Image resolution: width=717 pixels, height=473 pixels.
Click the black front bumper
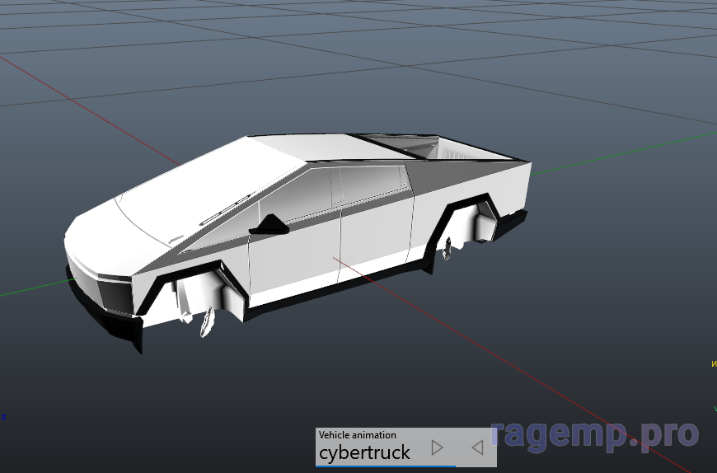[115, 327]
